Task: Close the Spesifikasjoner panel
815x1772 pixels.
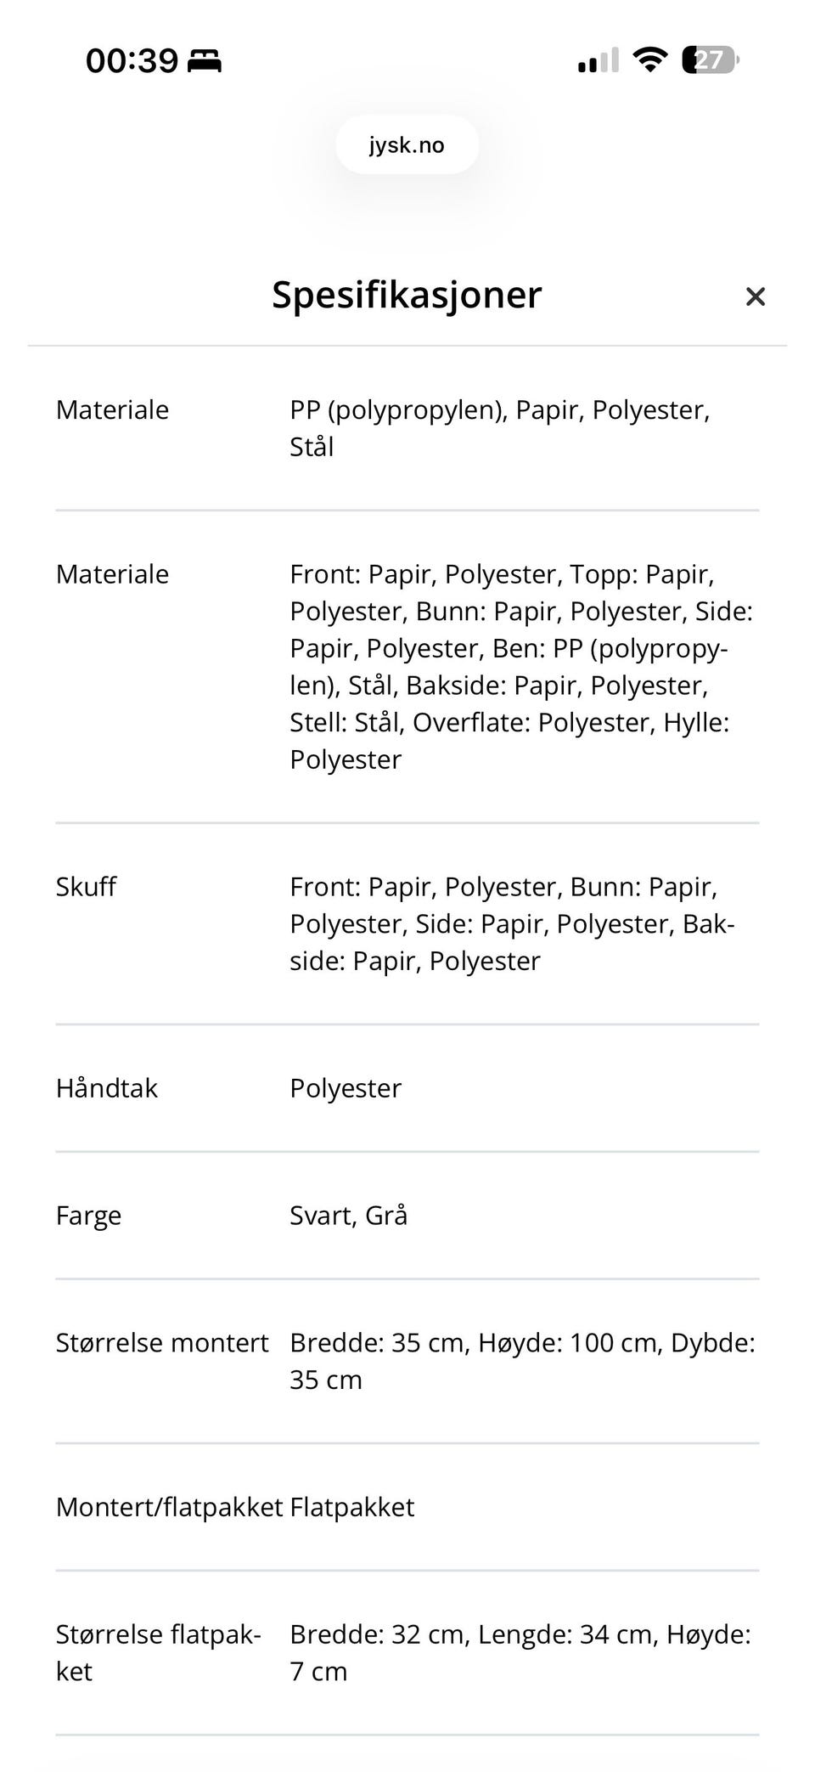Action: (x=755, y=296)
